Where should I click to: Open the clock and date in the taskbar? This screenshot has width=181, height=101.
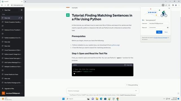(x=174, y=99)
